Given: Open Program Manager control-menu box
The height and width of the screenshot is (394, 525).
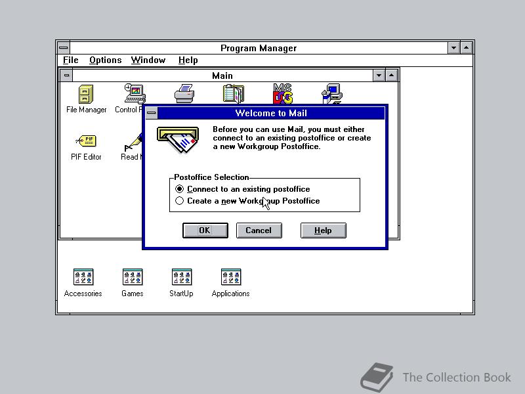Looking at the screenshot, I should pos(63,48).
